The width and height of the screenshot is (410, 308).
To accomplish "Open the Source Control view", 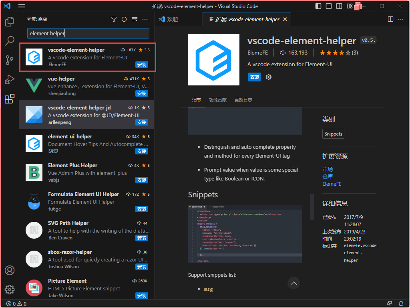I will pyautogui.click(x=10, y=60).
